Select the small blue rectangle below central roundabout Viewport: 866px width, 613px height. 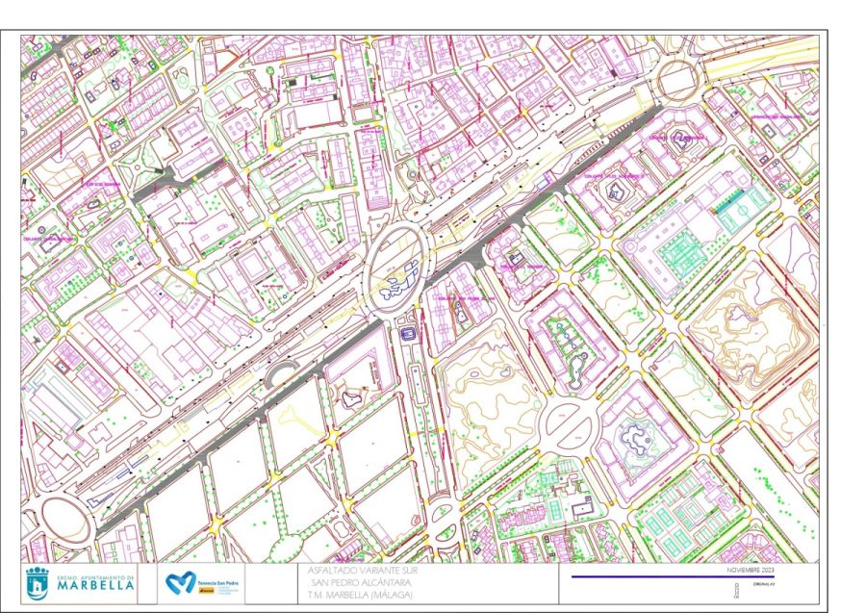coord(408,334)
